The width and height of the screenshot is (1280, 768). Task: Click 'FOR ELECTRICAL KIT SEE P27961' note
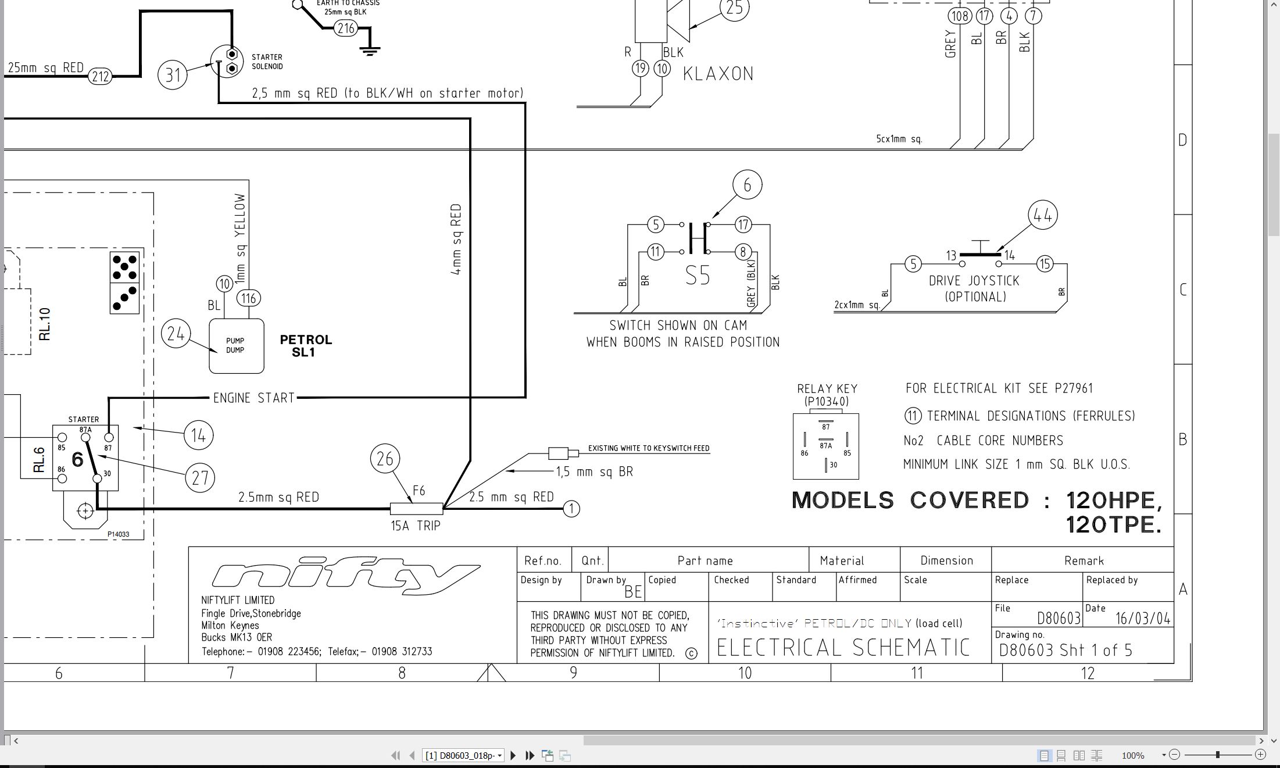(999, 388)
